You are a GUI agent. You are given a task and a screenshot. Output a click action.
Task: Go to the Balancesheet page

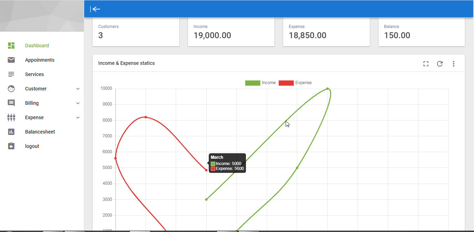[x=40, y=132]
